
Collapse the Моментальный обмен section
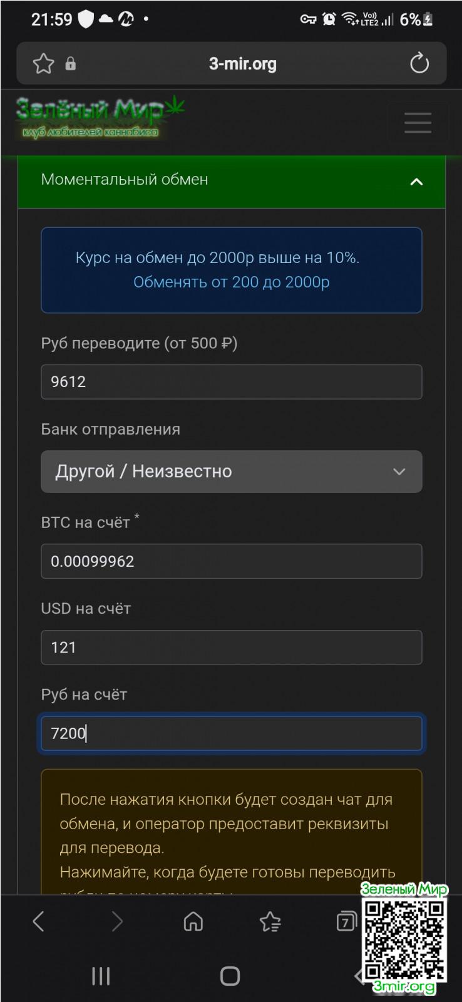416,182
